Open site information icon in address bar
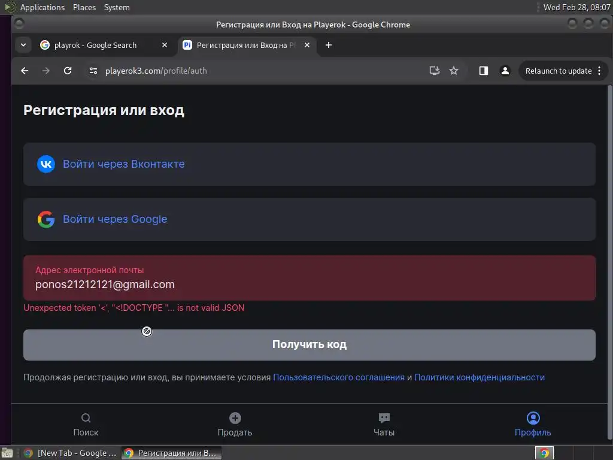Screen dimensions: 613x460 point(93,71)
